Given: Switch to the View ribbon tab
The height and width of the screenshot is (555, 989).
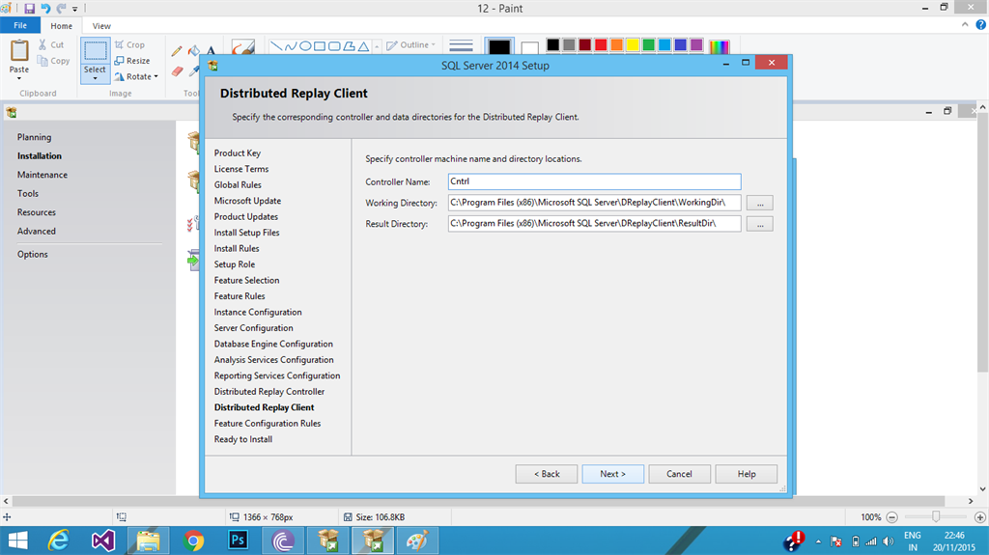Looking at the screenshot, I should 101,26.
